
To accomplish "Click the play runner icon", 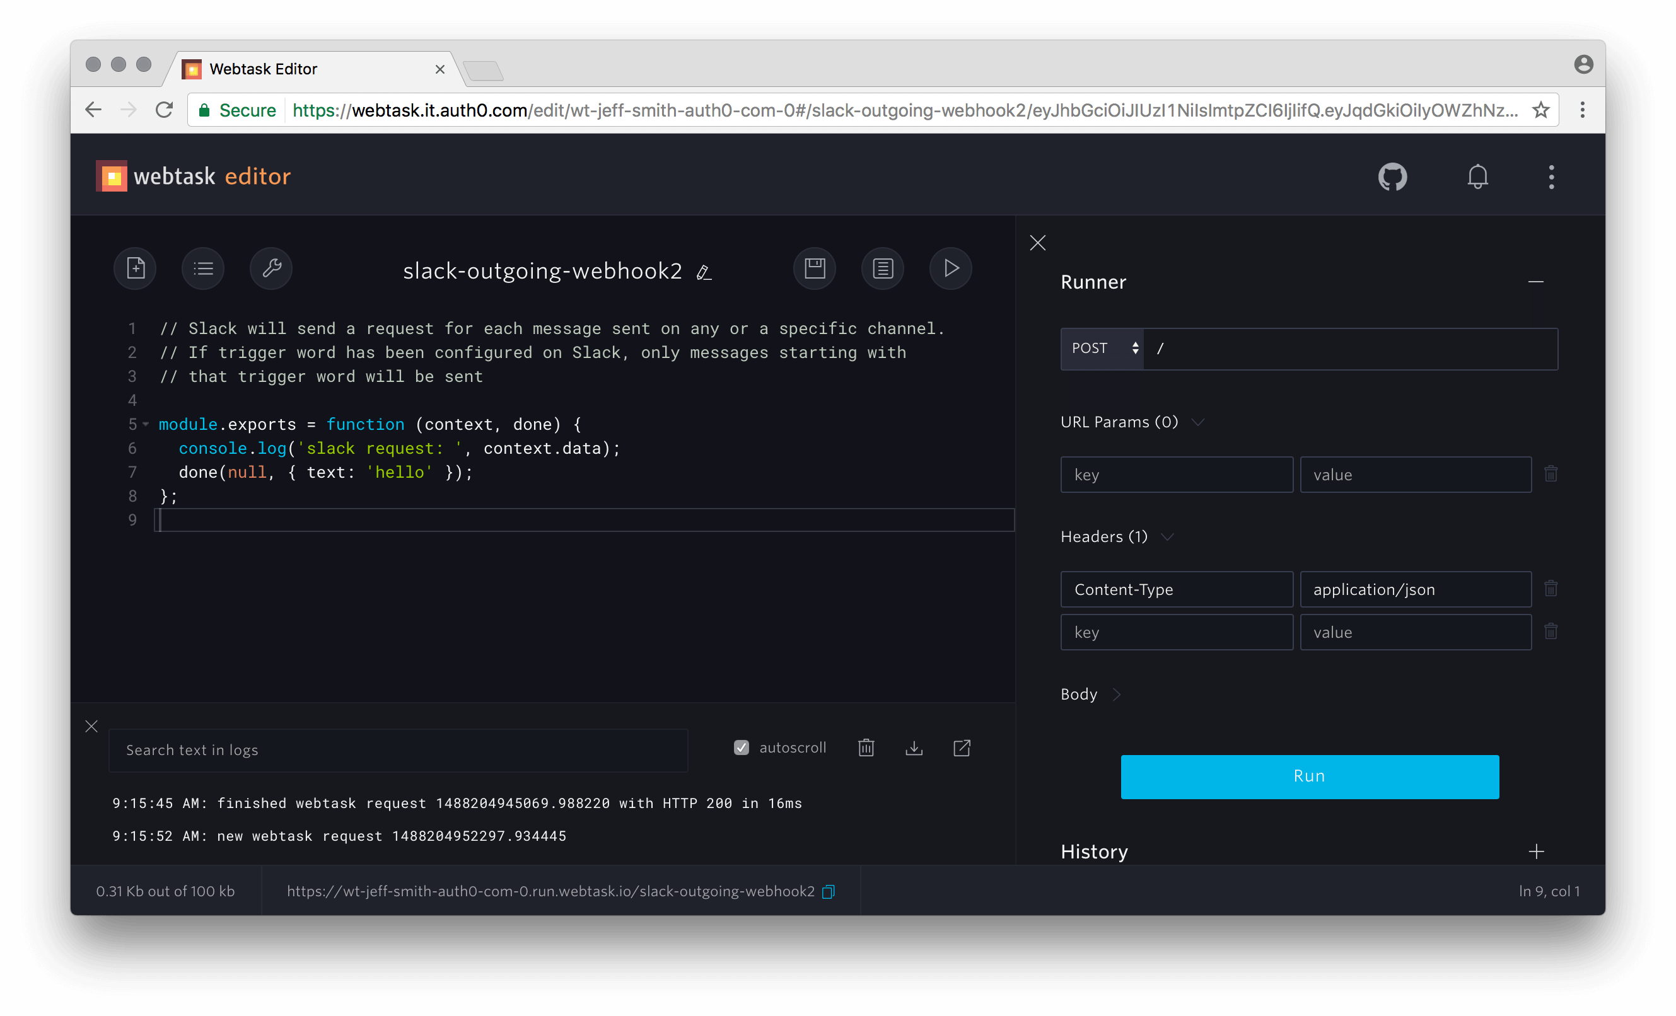I will pyautogui.click(x=950, y=268).
